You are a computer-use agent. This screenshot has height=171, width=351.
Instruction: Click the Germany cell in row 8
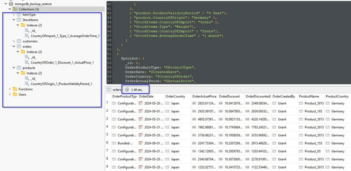[337, 159]
